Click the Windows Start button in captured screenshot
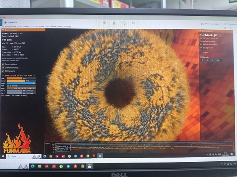 point(3,156)
